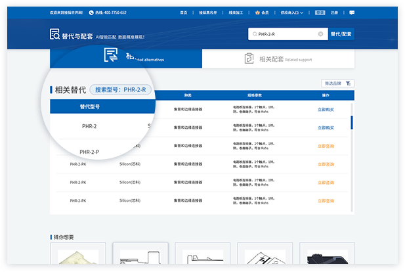Screen dimensions: 405x272
Task: Expand the 供应商入口 dropdown
Action: point(292,12)
